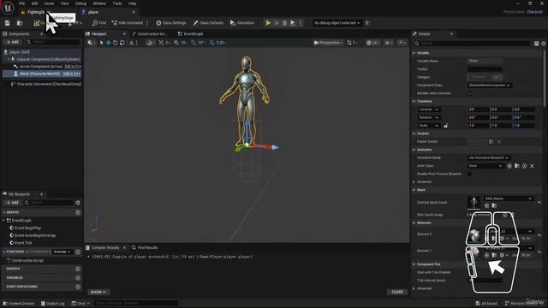Open the Animation Mode dropdown
The image size is (548, 308).
click(x=489, y=157)
